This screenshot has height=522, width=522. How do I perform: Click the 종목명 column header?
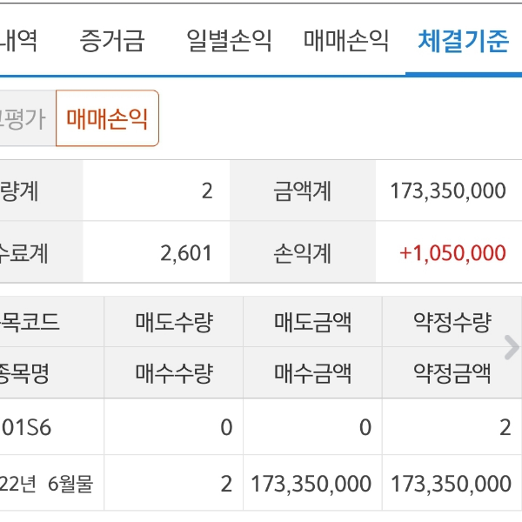coord(28,373)
